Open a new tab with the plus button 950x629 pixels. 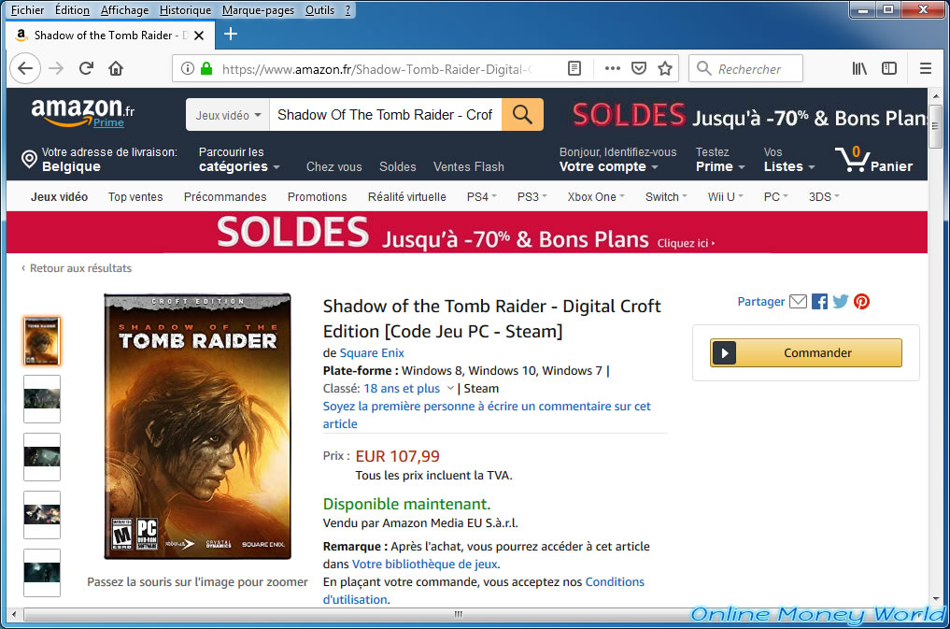tap(230, 34)
